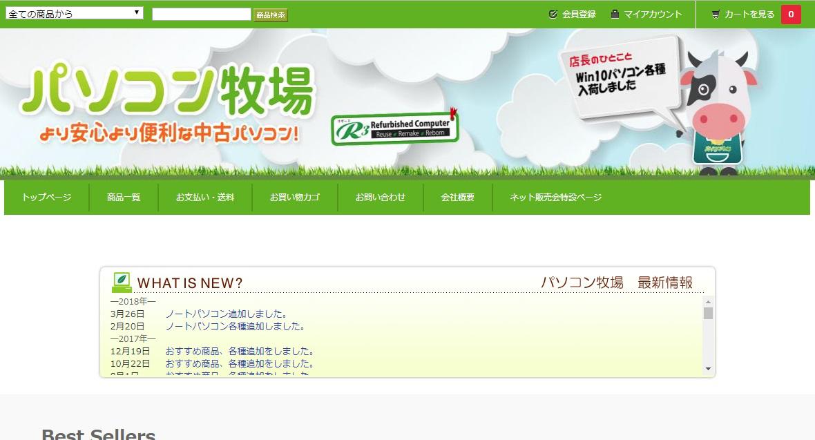Go to マイアカウント page
Image resolution: width=815 pixels, height=440 pixels.
coord(653,14)
